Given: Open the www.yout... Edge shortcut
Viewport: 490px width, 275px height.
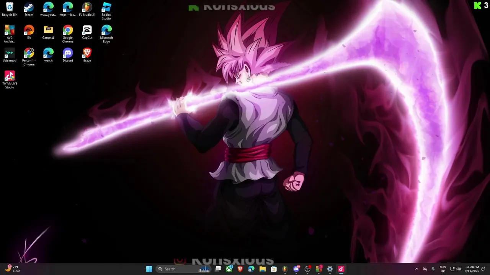Looking at the screenshot, I should click(x=48, y=10).
